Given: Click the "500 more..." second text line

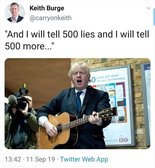Looking at the screenshot, I should (x=30, y=46).
